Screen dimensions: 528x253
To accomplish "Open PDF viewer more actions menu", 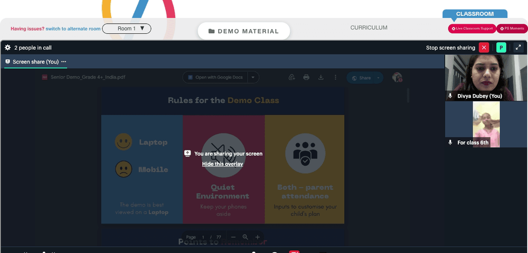I will click(335, 78).
